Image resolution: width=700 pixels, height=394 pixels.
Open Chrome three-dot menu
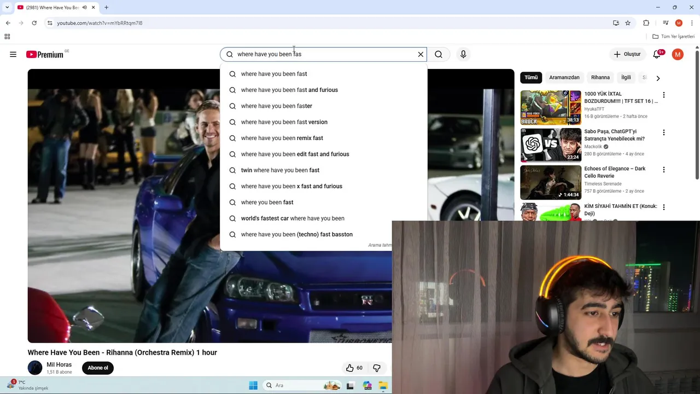point(691,23)
